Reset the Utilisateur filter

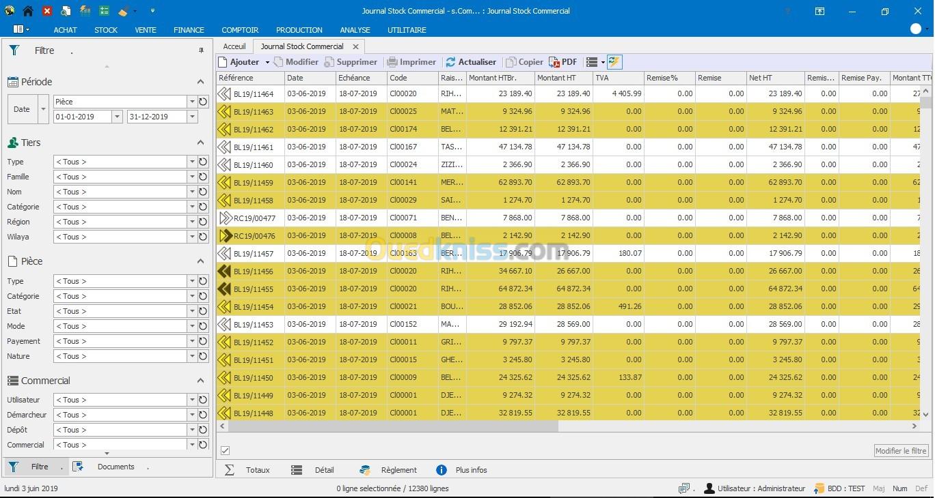tap(203, 400)
